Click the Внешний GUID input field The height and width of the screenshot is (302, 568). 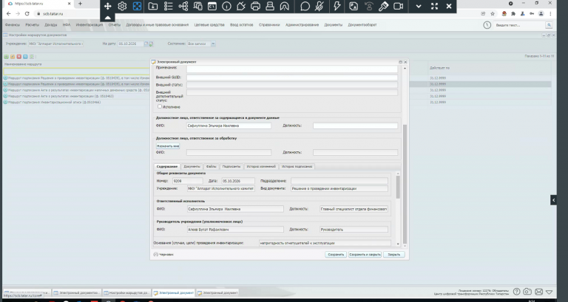click(292, 78)
